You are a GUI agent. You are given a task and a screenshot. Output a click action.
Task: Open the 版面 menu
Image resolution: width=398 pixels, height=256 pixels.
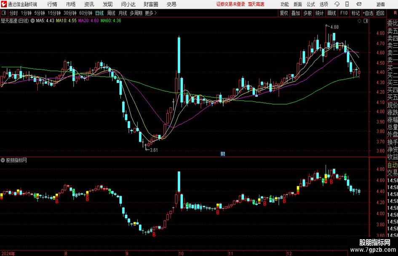coord(298,4)
